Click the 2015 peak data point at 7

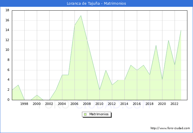(x=131, y=65)
